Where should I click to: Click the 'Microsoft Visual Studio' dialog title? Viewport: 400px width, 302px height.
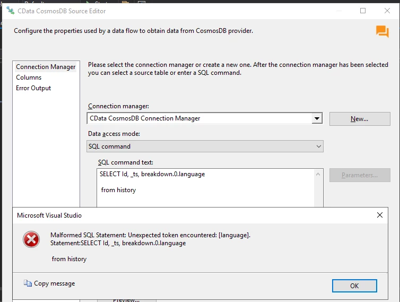click(x=49, y=215)
